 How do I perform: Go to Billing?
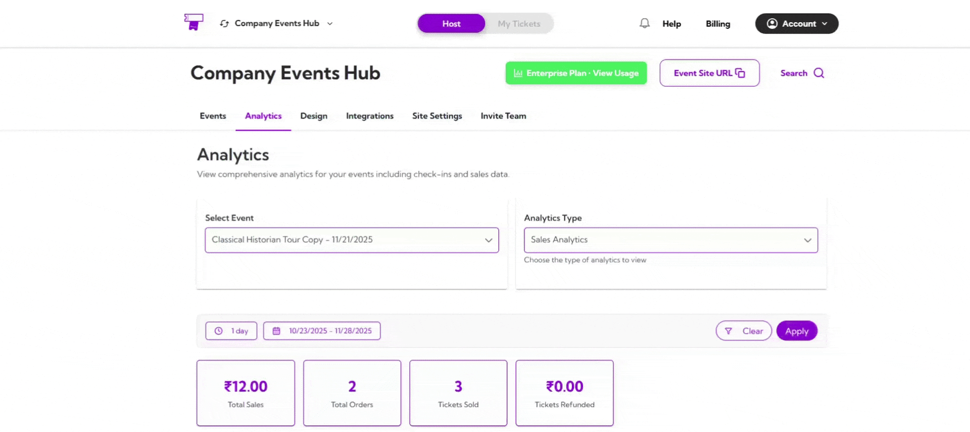[x=718, y=24]
